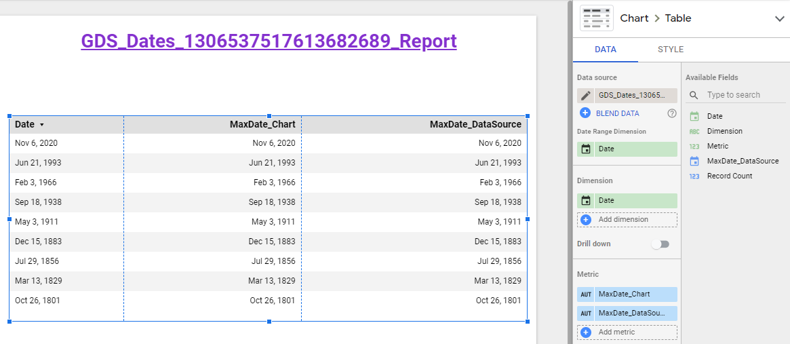Click the 123 icon beside Metric field
The image size is (790, 344).
[694, 147]
